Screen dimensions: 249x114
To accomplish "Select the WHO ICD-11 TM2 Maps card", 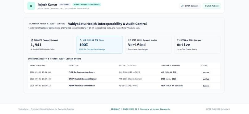I will pyautogui.click(x=100, y=45).
